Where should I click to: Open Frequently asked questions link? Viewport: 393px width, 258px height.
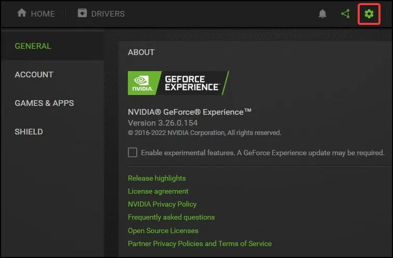tap(171, 217)
